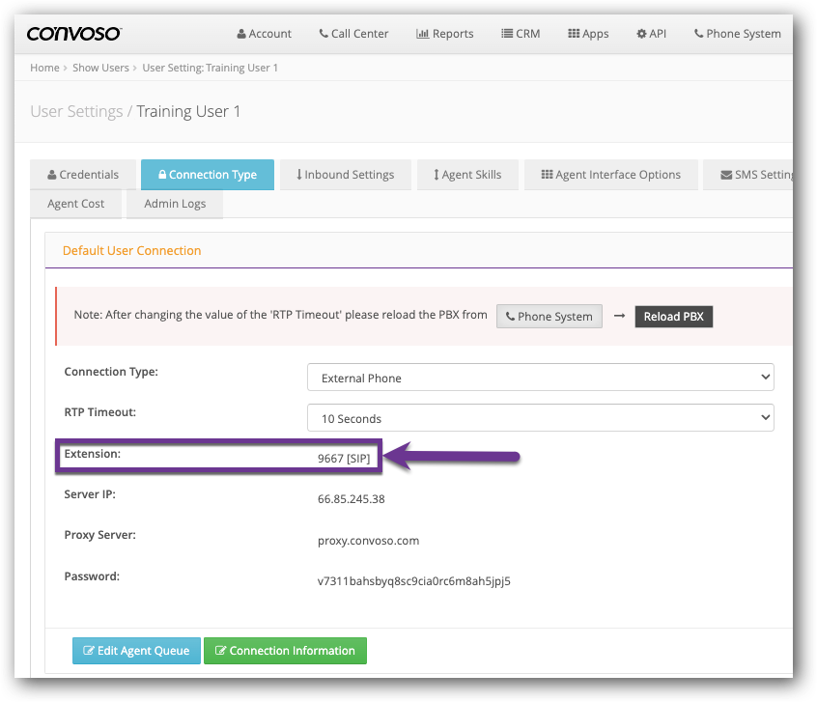Image resolution: width=817 pixels, height=702 pixels.
Task: Open the Call Center menu
Action: click(353, 34)
